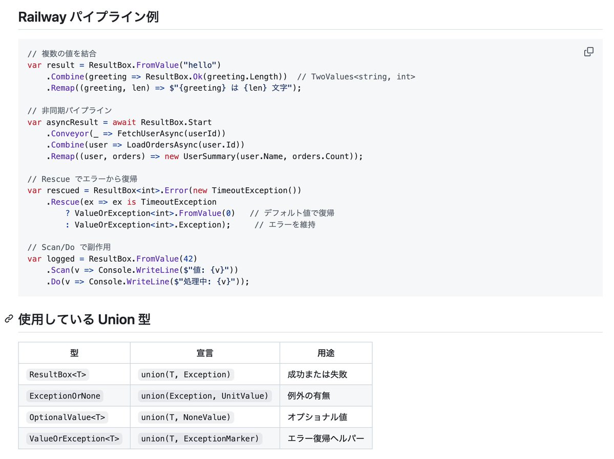614x459 pixels.
Task: Click the .Do(v => Console.WriteLine line
Action: coord(147,281)
